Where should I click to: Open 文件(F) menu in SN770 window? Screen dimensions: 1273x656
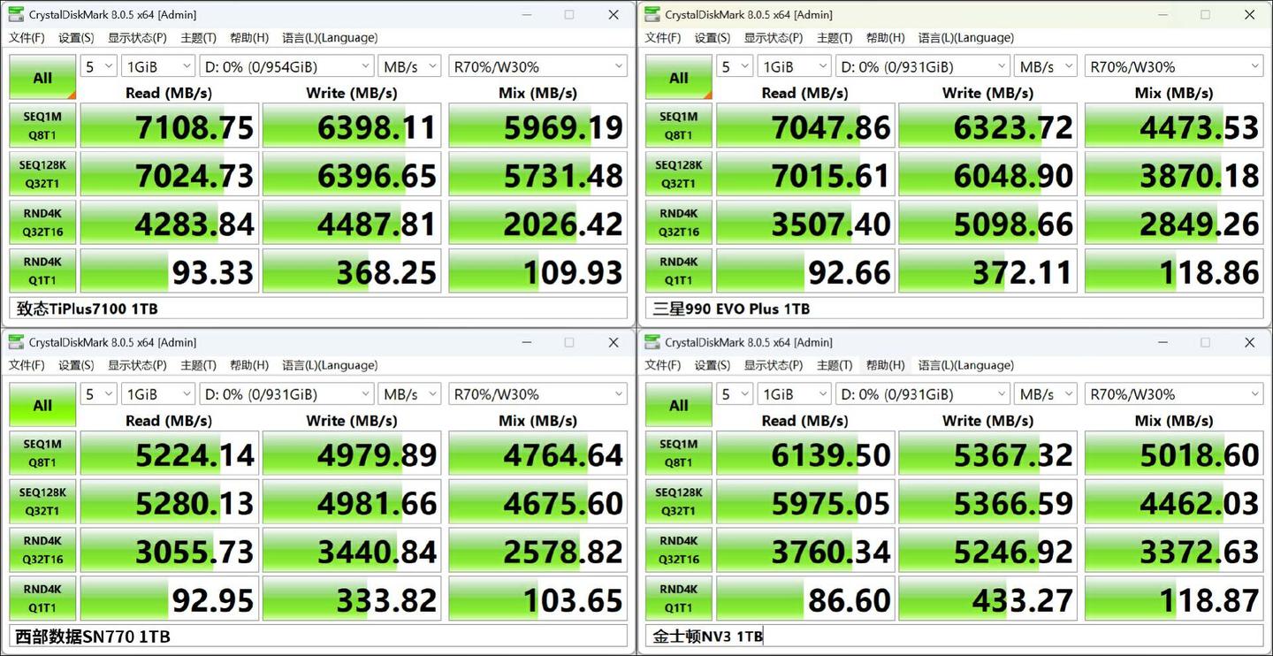(x=27, y=365)
